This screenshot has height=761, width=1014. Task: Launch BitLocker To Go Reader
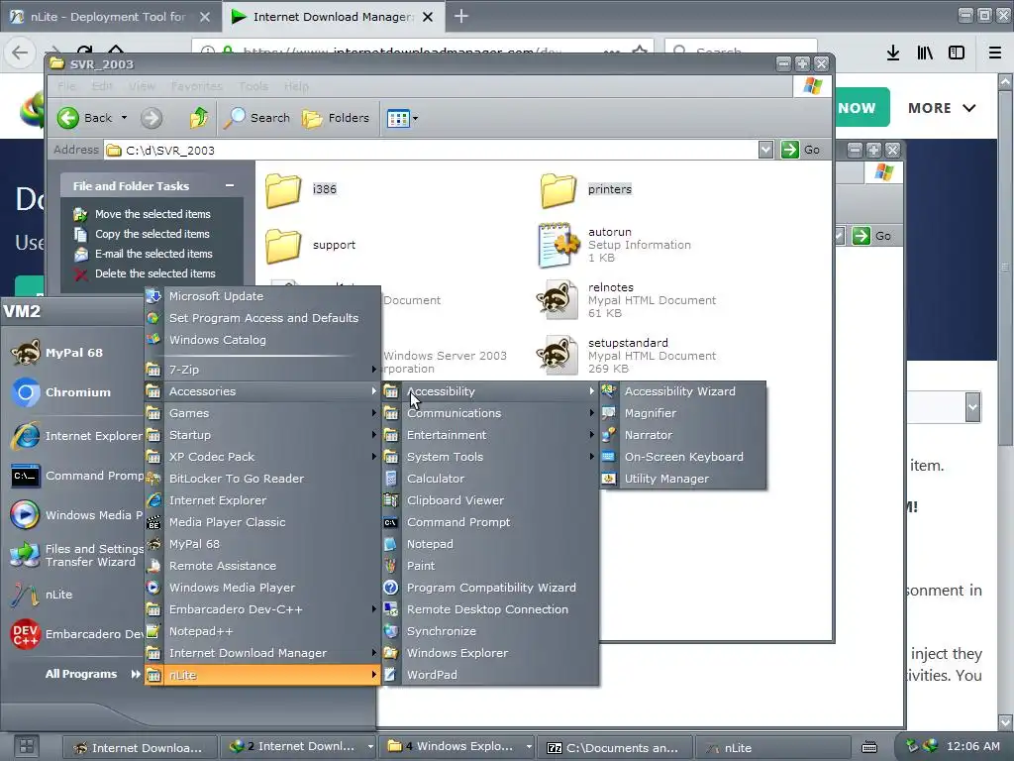pos(261,479)
